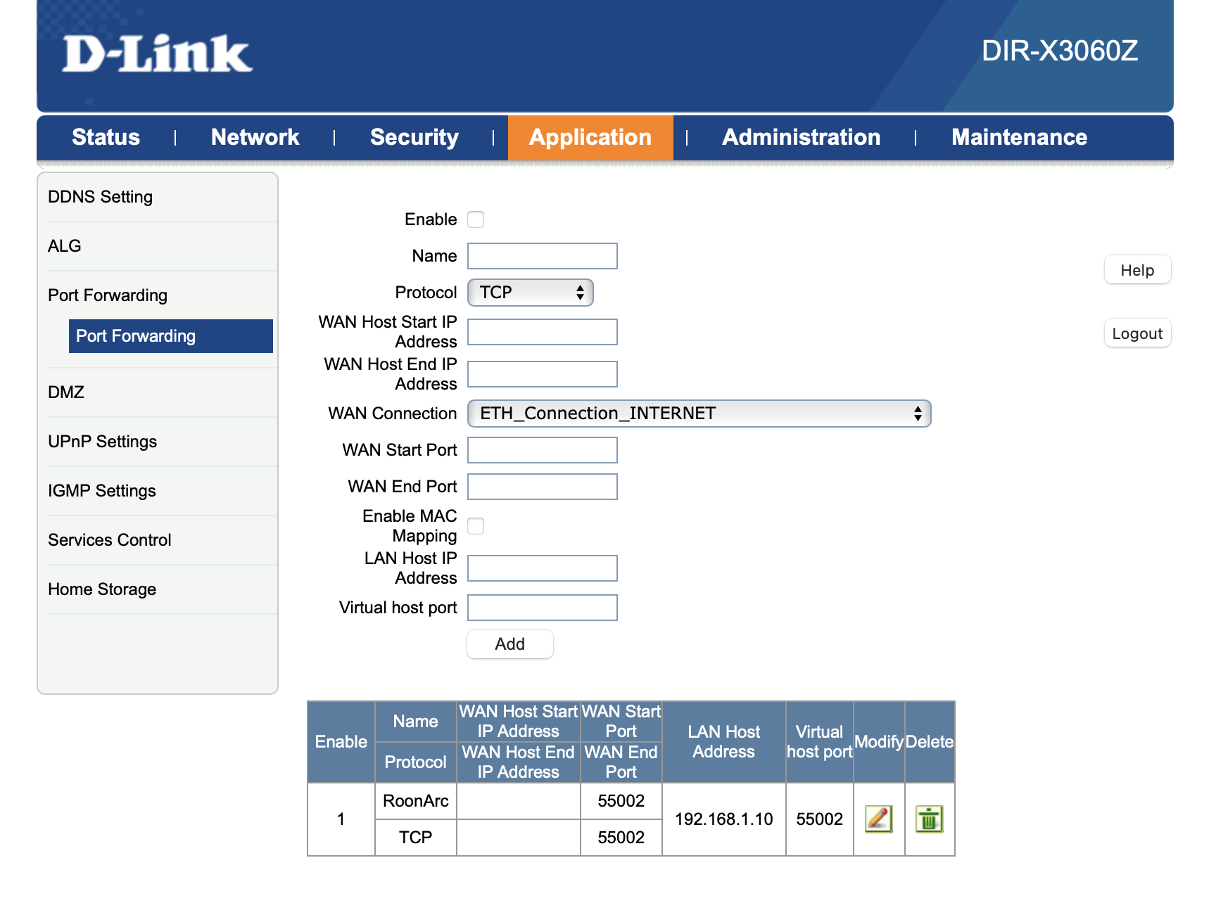The image size is (1216, 903).
Task: Tick the Enable checkbox
Action: (x=476, y=219)
